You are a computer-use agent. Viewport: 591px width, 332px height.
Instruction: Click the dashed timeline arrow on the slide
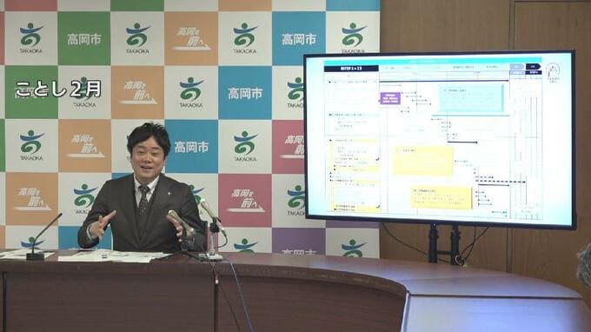[501, 182]
